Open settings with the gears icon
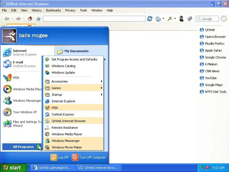The height and width of the screenshot is (172, 229). tap(190, 19)
